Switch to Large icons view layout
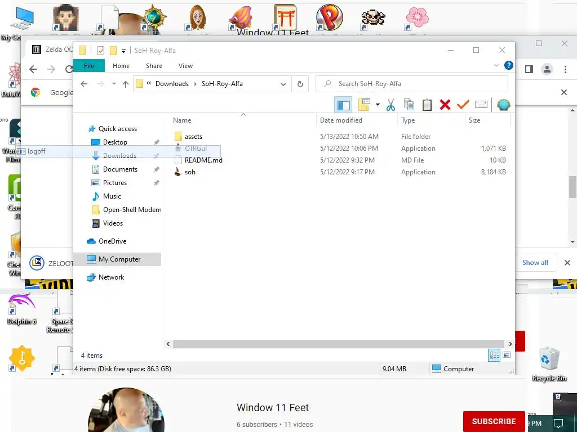The height and width of the screenshot is (432, 577). [507, 355]
